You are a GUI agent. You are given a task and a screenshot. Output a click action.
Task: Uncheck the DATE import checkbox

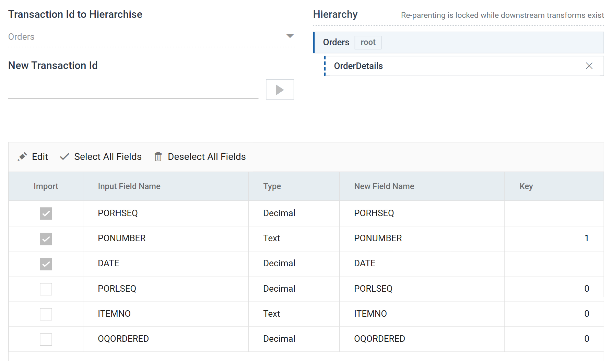click(x=46, y=264)
